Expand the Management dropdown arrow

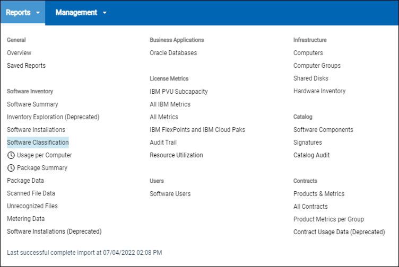pyautogui.click(x=105, y=13)
